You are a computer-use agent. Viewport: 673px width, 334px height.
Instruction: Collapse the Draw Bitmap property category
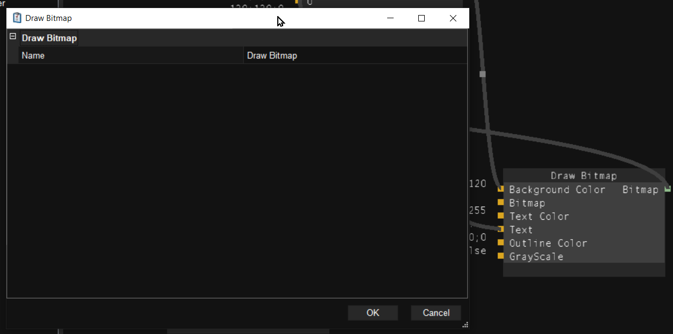[x=13, y=37]
